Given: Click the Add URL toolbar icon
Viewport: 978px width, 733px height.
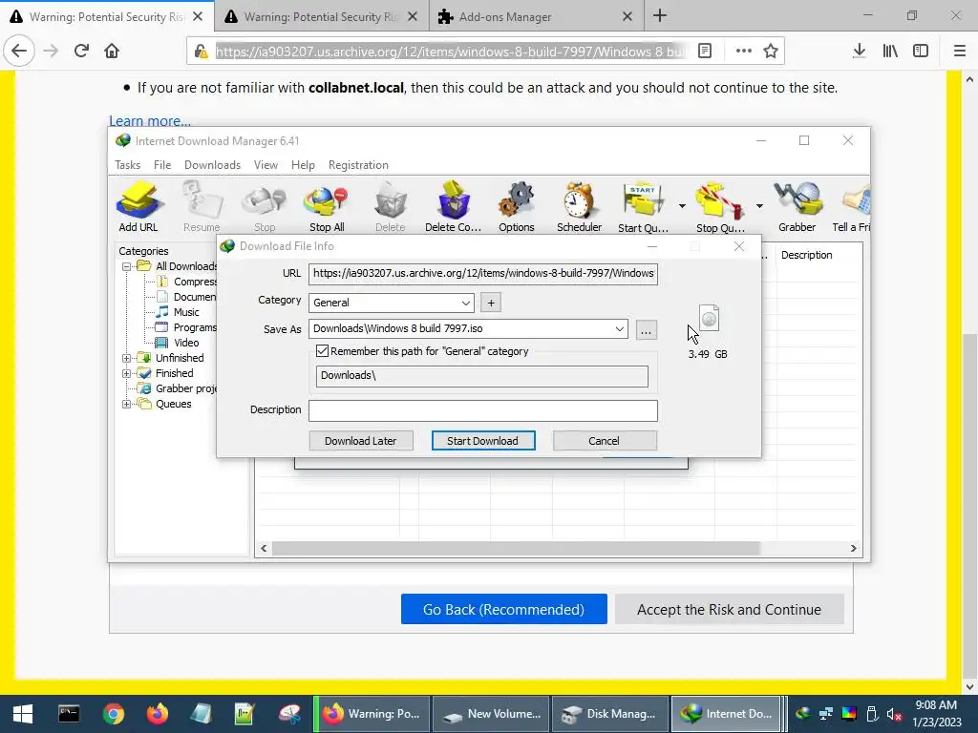Looking at the screenshot, I should click(138, 207).
